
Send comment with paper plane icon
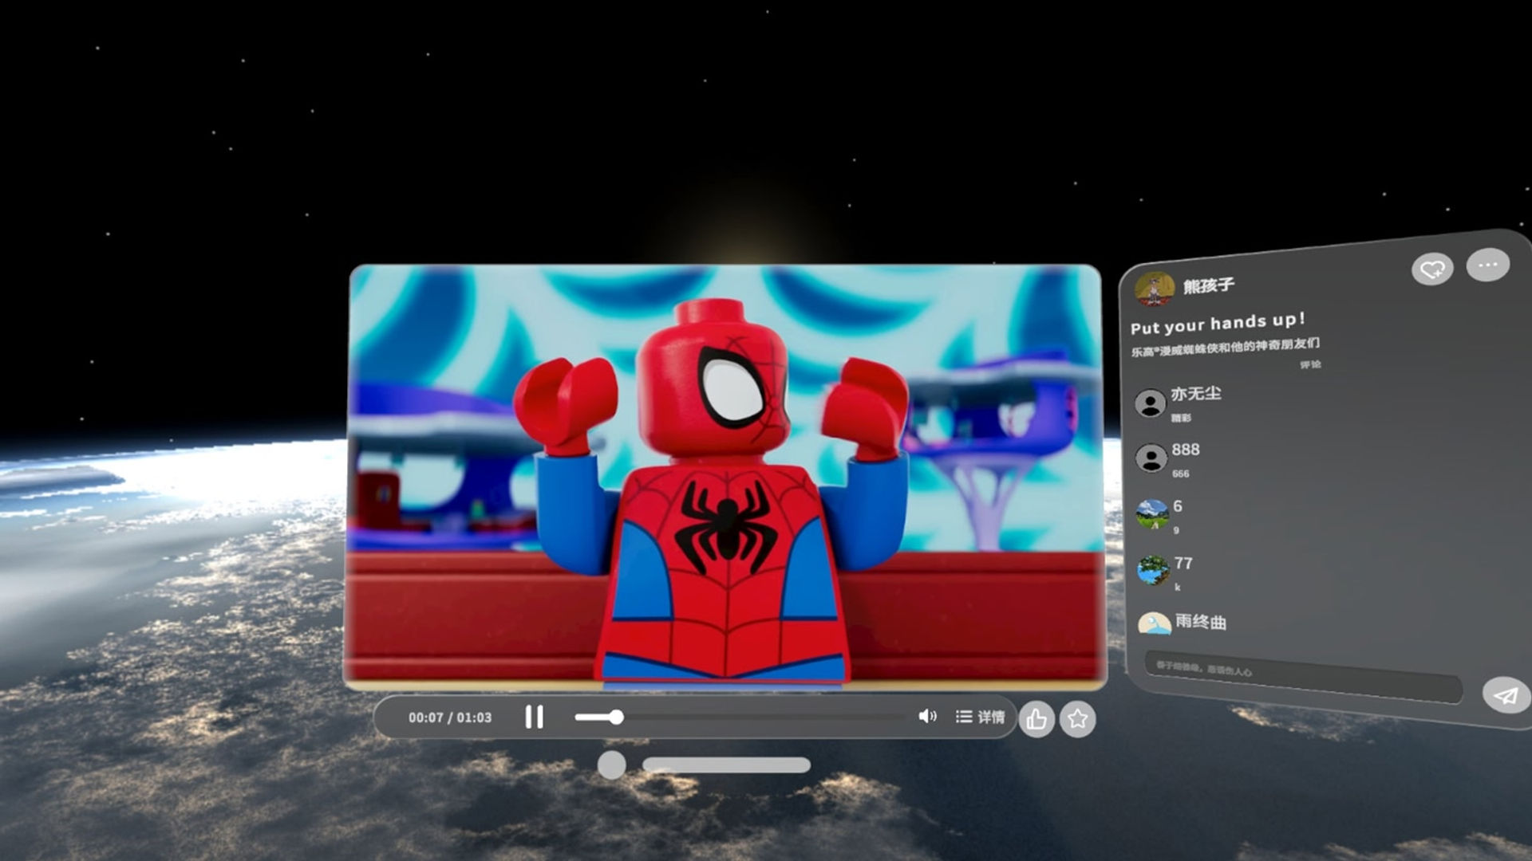click(1505, 695)
